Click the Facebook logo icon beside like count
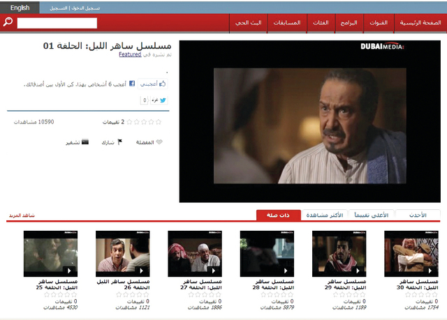Screen dimensions: 447x320 click(x=132, y=84)
